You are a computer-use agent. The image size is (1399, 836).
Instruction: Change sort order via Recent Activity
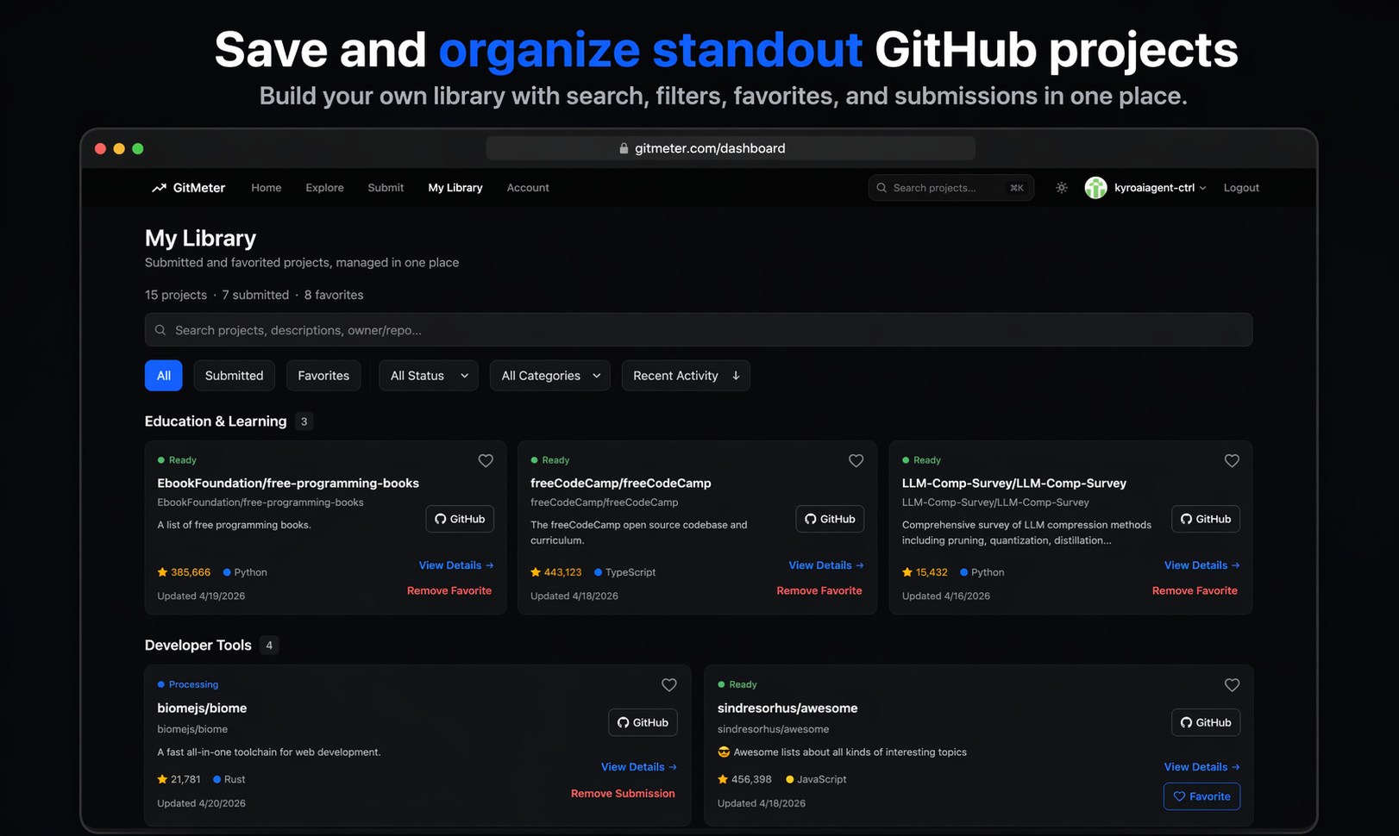[x=686, y=376]
